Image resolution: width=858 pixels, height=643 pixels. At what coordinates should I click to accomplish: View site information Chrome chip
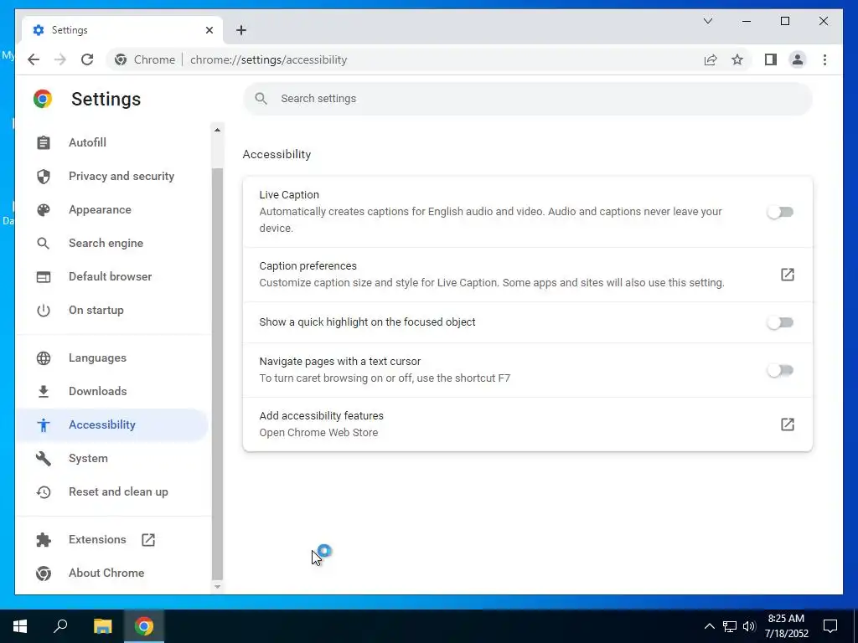pyautogui.click(x=145, y=59)
